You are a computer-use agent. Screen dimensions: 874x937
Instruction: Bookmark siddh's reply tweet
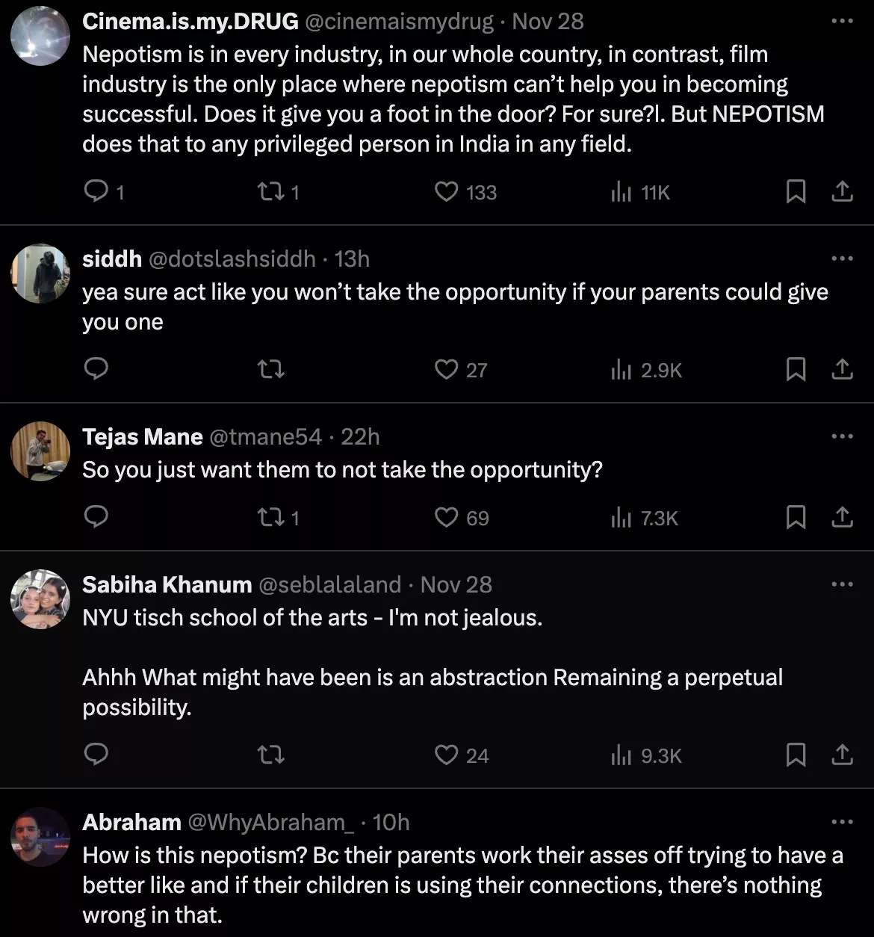point(796,369)
